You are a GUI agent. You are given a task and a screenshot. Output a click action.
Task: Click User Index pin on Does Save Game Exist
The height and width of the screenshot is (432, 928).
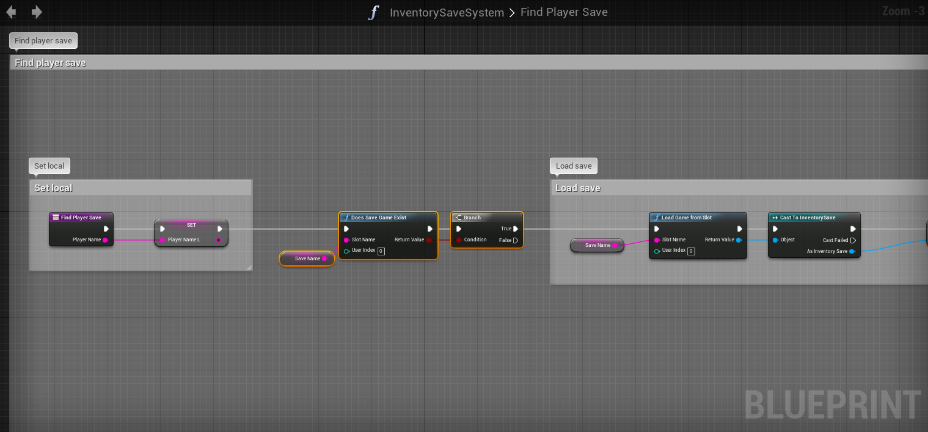[x=347, y=251]
